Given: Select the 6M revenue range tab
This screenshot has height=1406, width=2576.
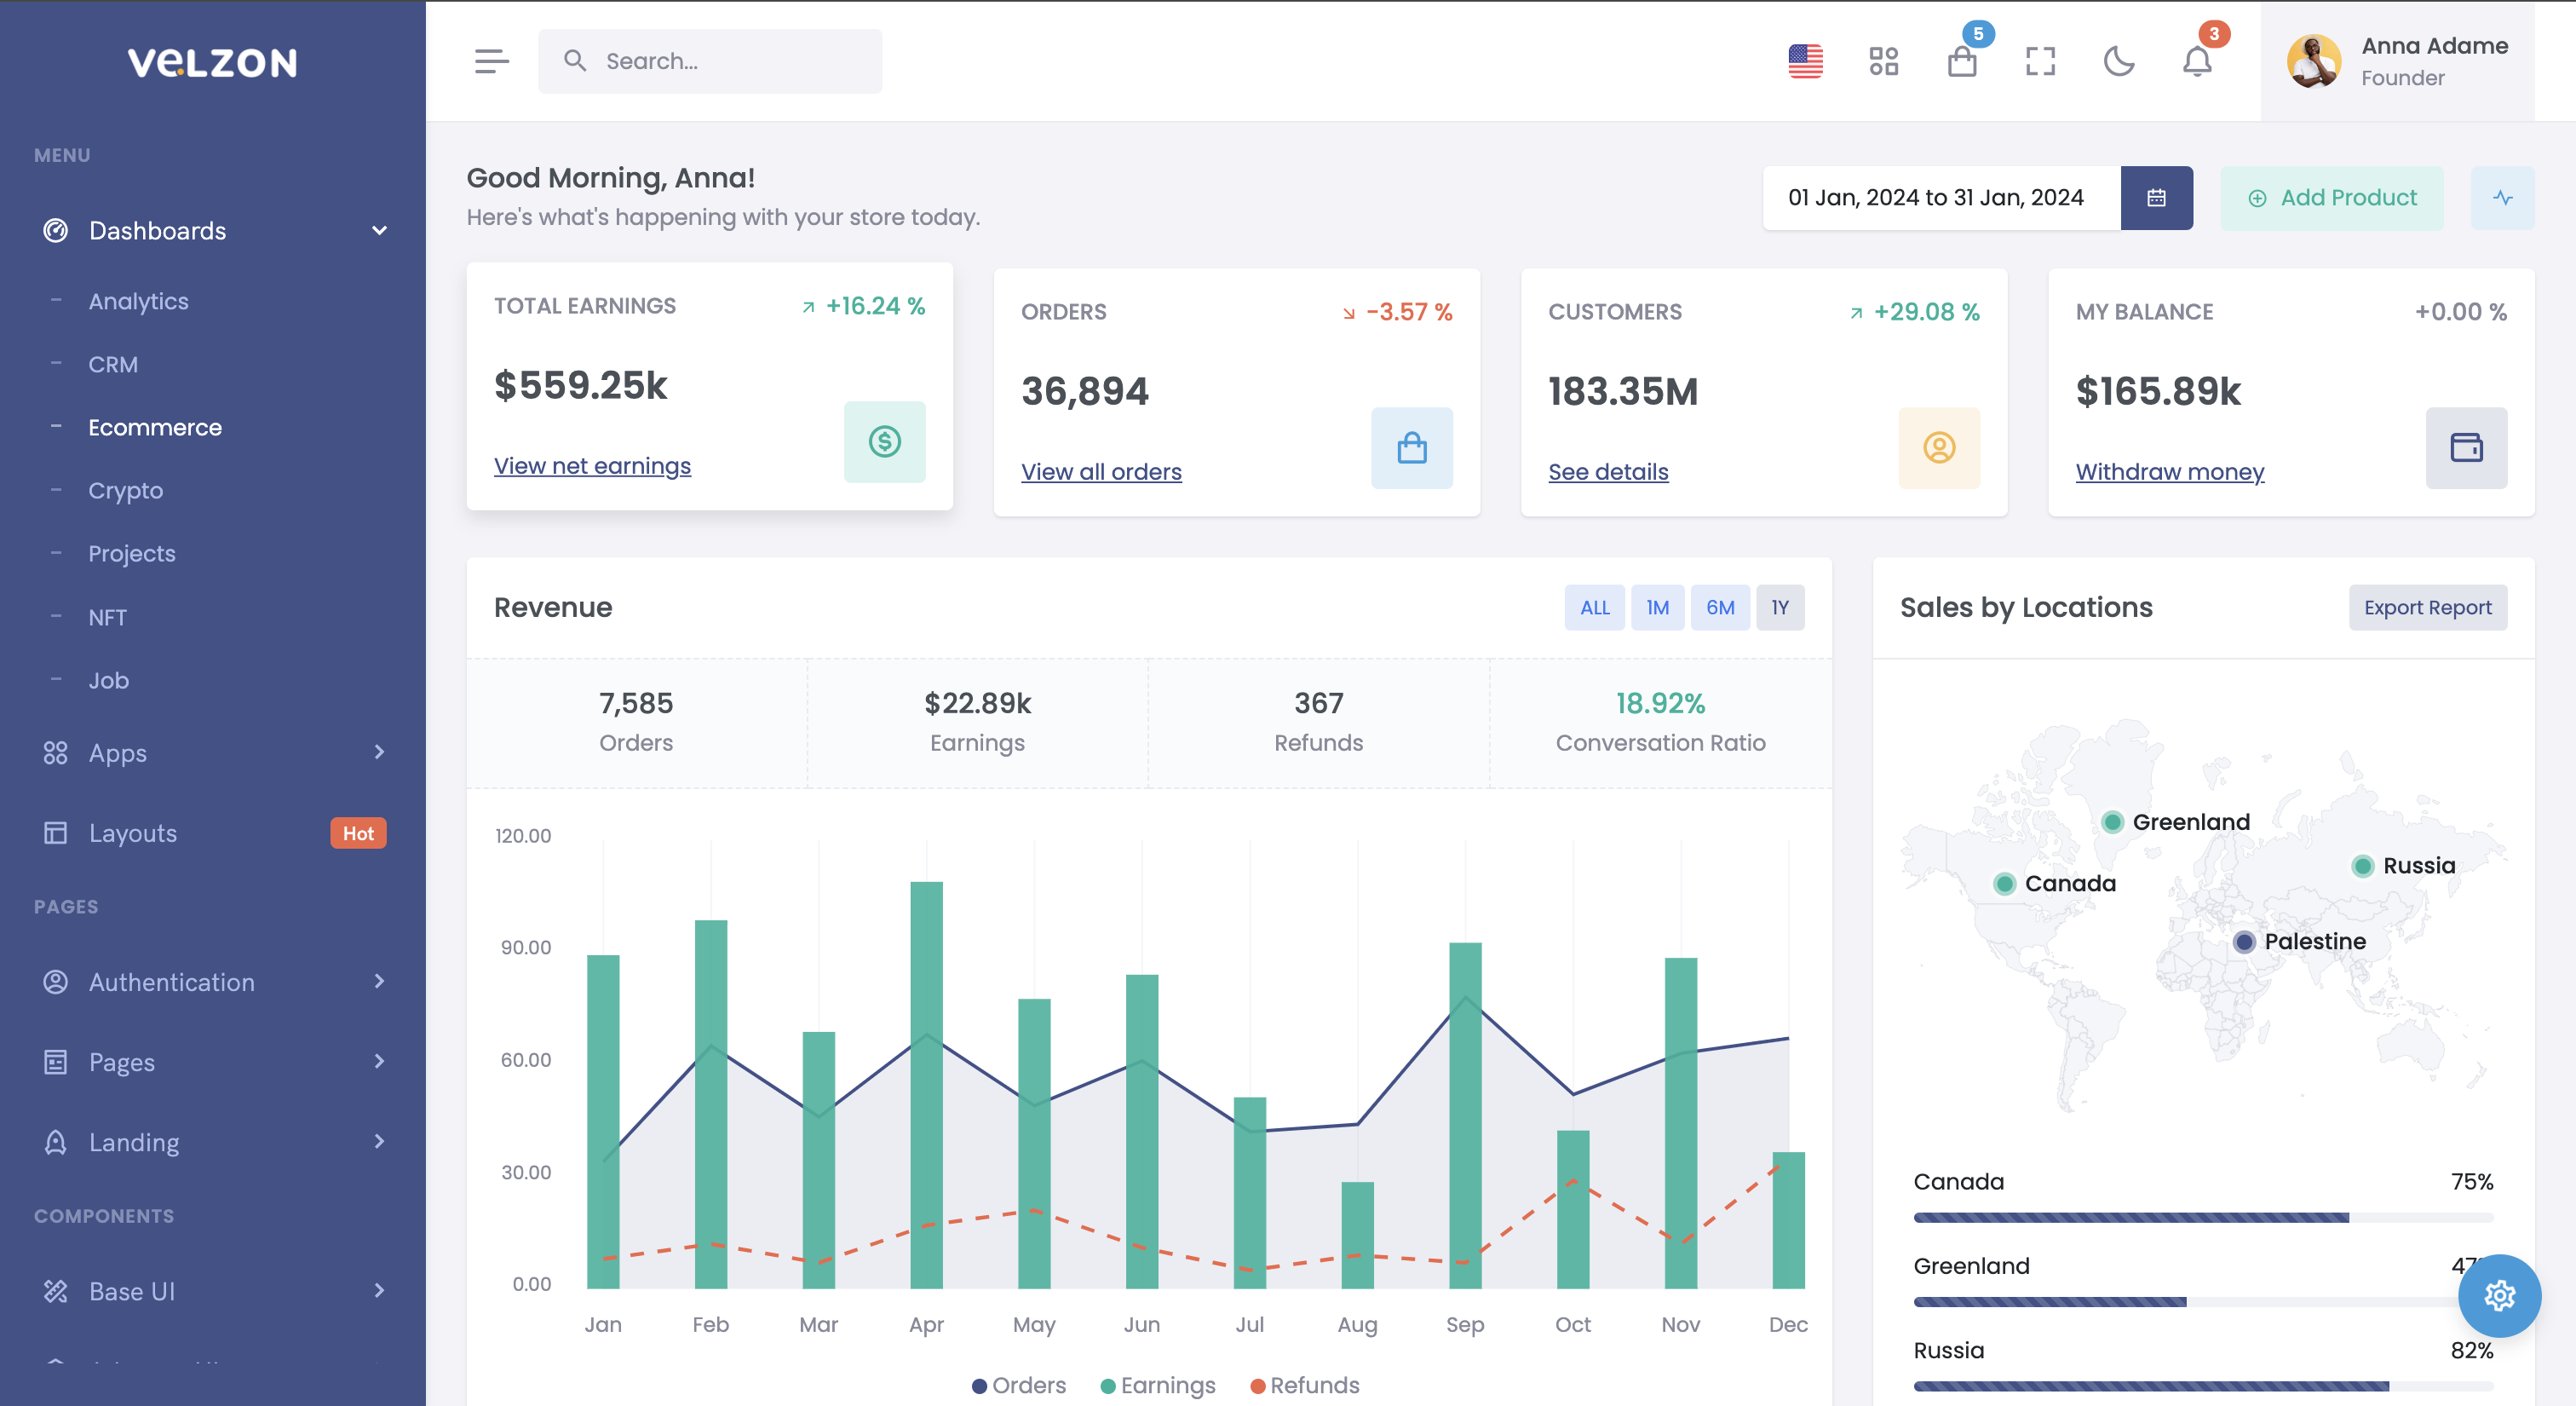Looking at the screenshot, I should click(x=1719, y=608).
